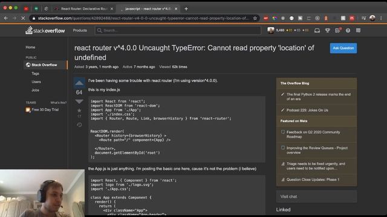The width and height of the screenshot is (387, 217).
Task: Show the question activity history
Action: (x=79, y=125)
